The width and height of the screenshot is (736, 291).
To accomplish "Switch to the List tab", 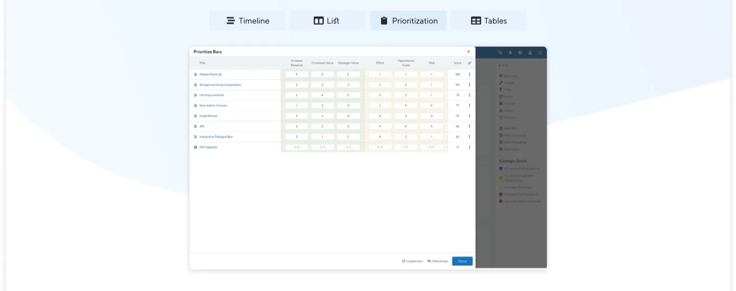I will (327, 21).
